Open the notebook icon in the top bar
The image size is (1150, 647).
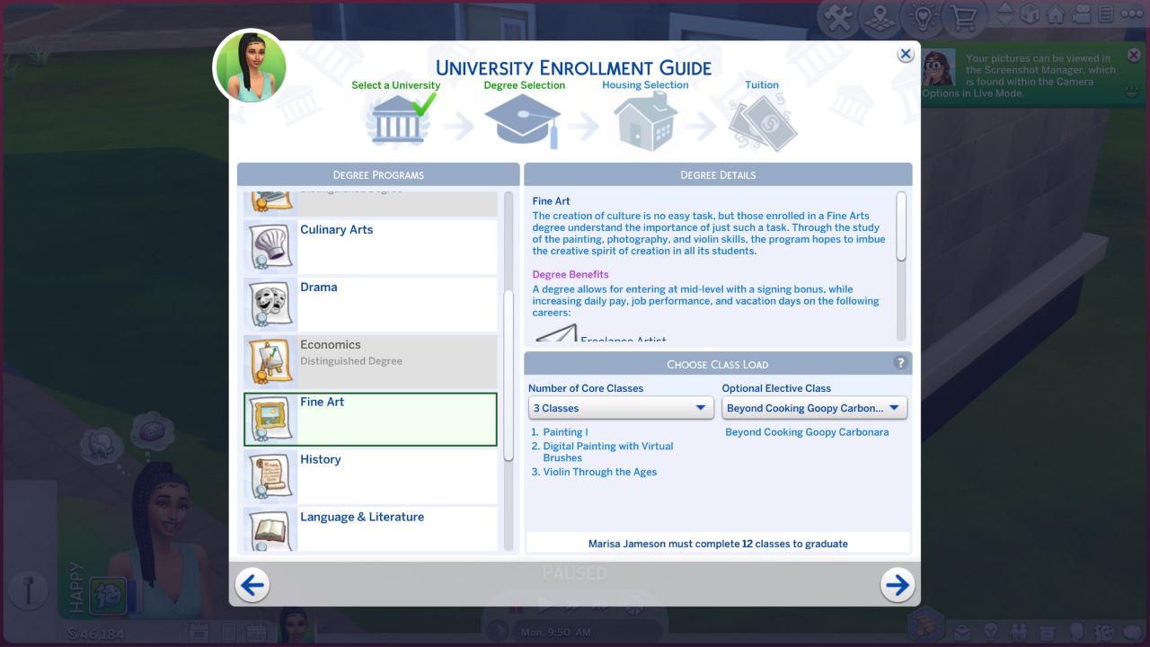[1107, 13]
